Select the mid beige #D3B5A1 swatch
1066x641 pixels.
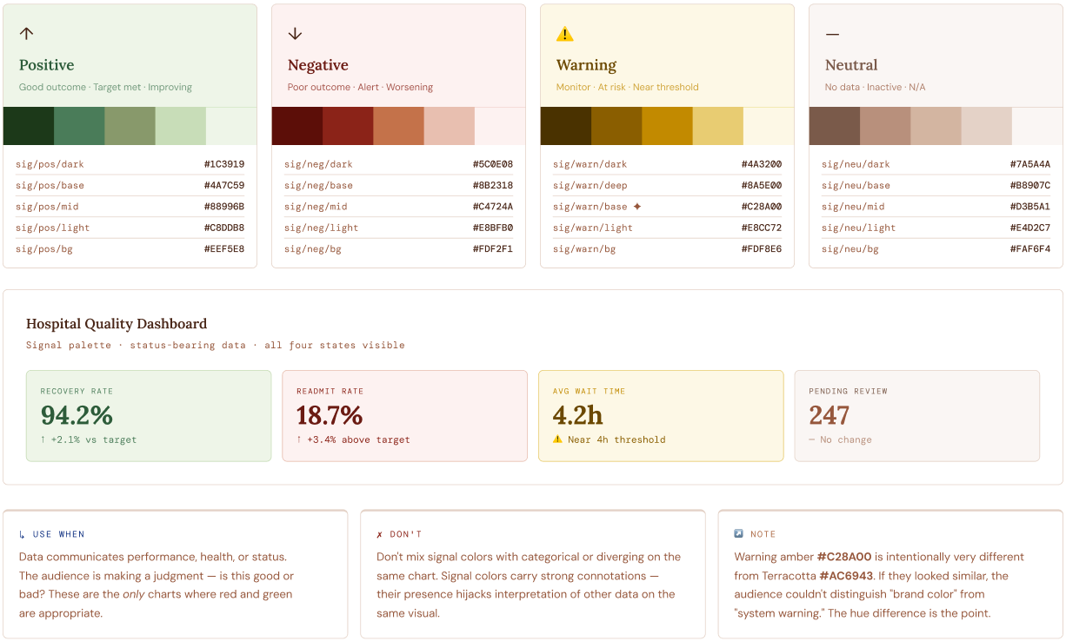tap(936, 126)
